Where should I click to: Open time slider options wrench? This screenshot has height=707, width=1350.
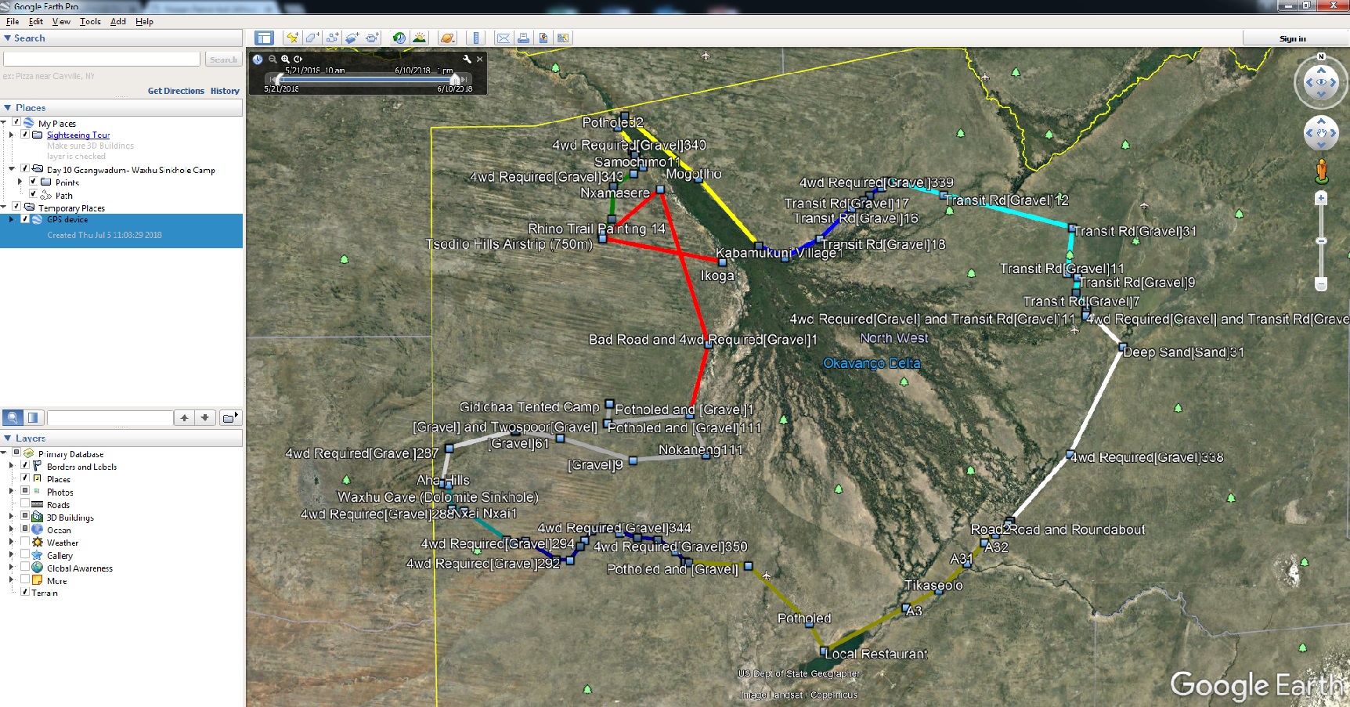[x=467, y=59]
